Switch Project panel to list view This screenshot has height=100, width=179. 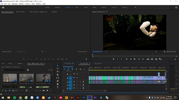6,91
